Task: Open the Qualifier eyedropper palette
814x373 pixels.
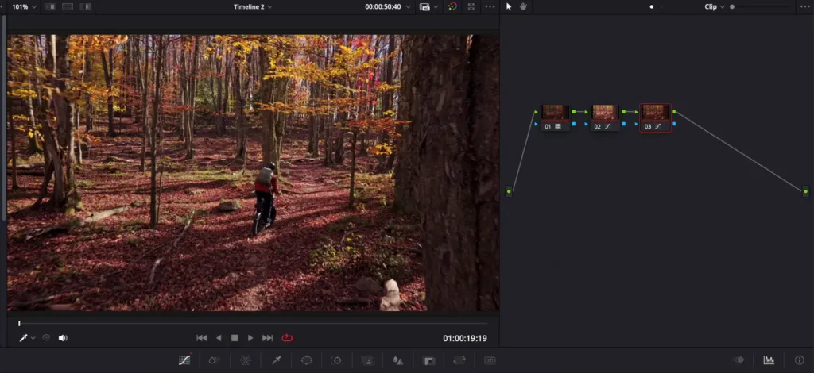Action: point(276,360)
